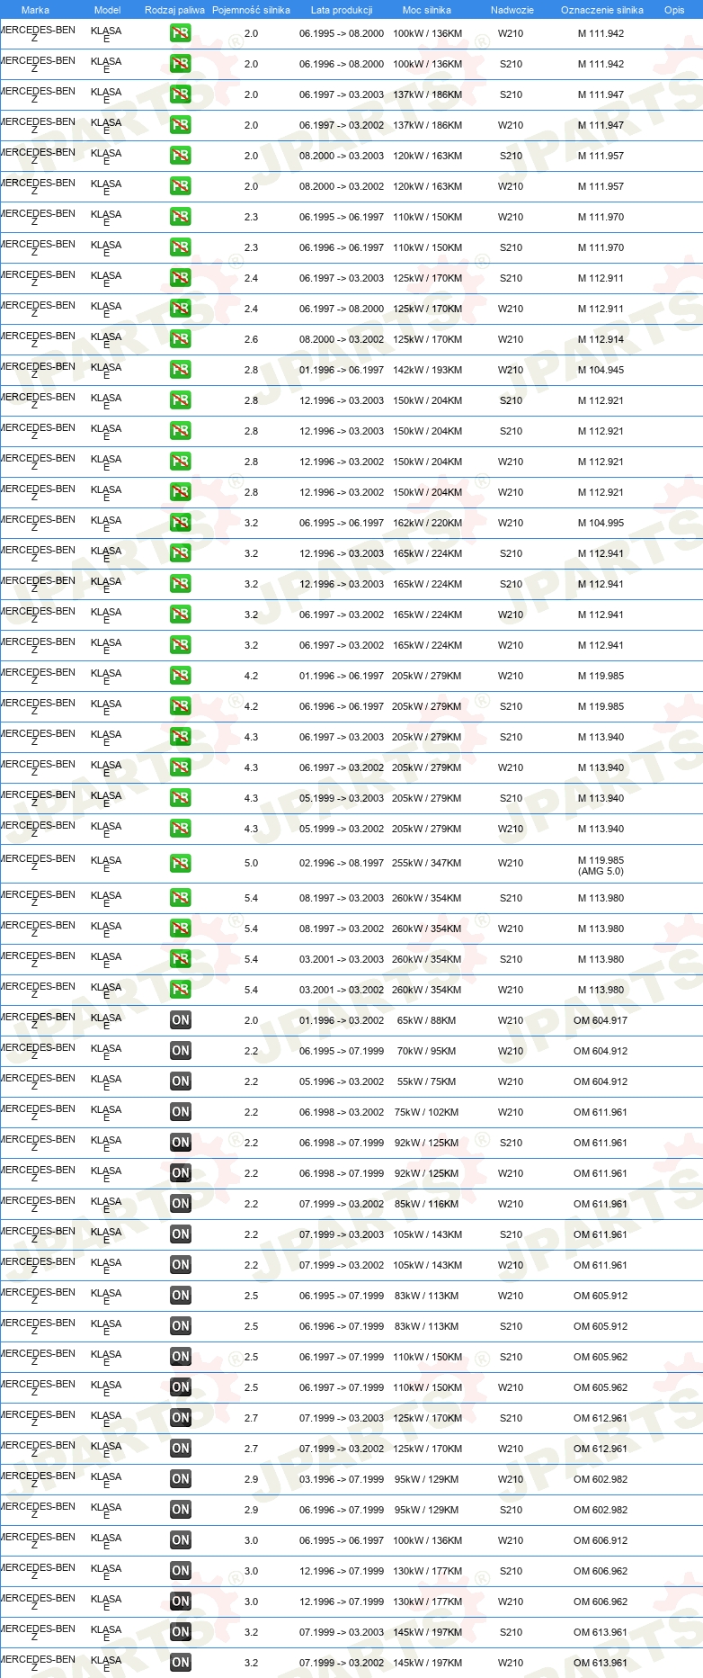Viewport: 703px width, 1678px height.
Task: Select the '142kW / 193KM' power cell
Action: tap(427, 370)
